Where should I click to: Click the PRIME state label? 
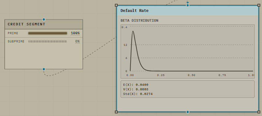click(x=13, y=33)
